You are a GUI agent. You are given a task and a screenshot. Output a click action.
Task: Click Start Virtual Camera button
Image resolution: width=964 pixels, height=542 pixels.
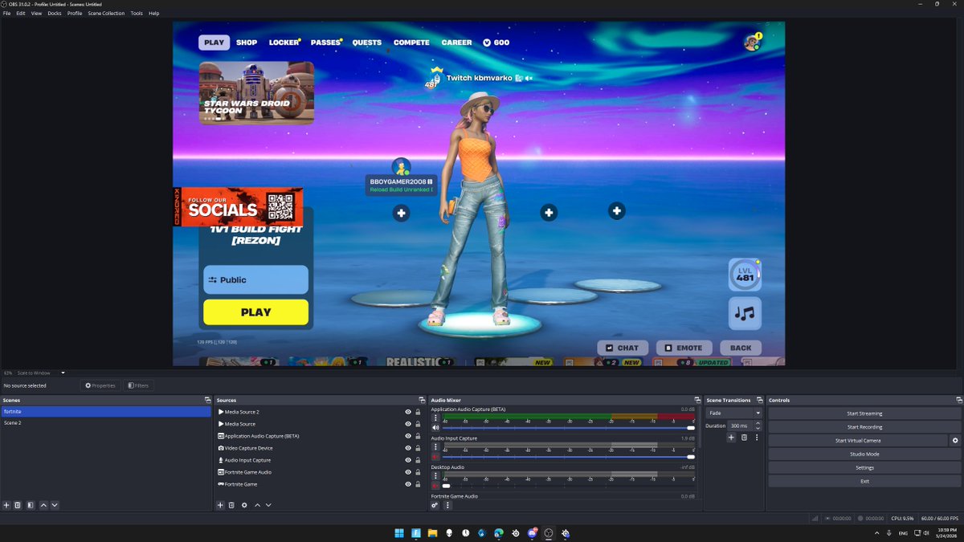point(858,441)
